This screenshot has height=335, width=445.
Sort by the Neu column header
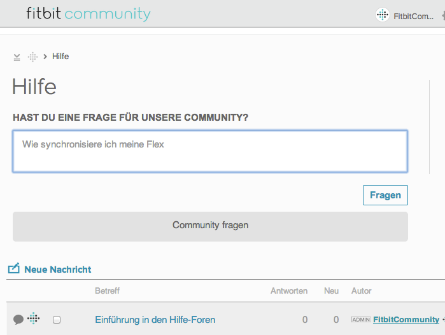331,291
